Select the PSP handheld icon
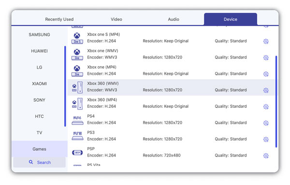Viewport: 290px width, 185px height. [x=77, y=153]
